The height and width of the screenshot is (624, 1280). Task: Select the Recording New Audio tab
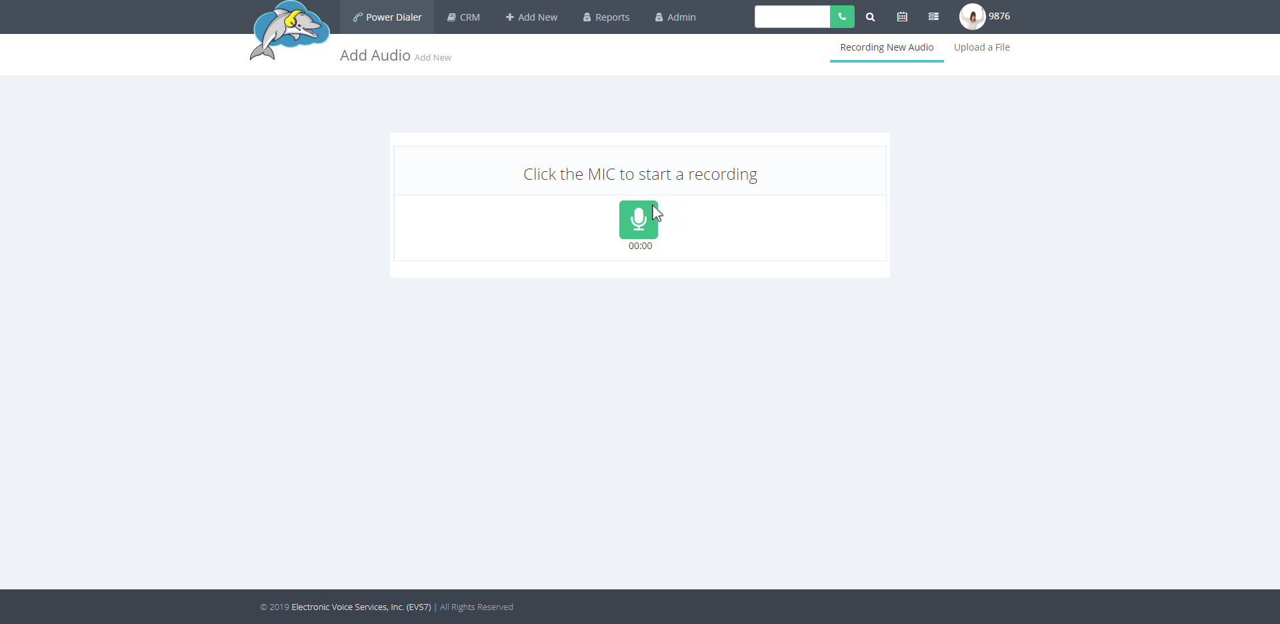(x=887, y=47)
